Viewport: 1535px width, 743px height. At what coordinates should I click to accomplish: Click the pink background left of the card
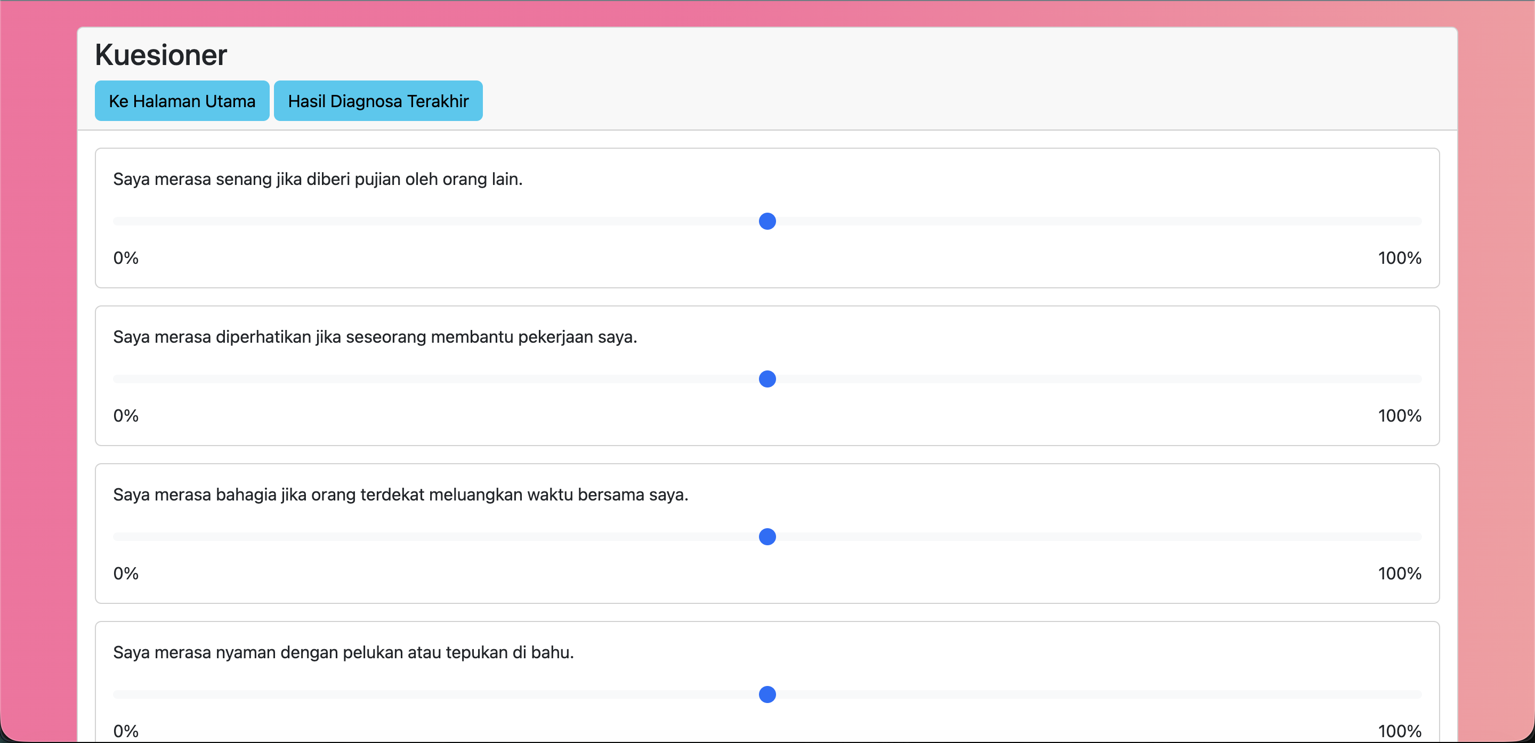38,369
